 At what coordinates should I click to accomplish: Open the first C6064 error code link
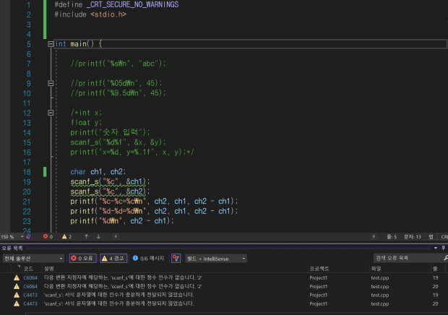coord(30,277)
